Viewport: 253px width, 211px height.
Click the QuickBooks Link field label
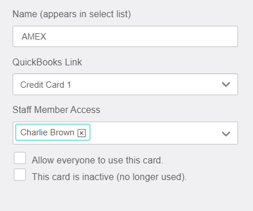(47, 62)
